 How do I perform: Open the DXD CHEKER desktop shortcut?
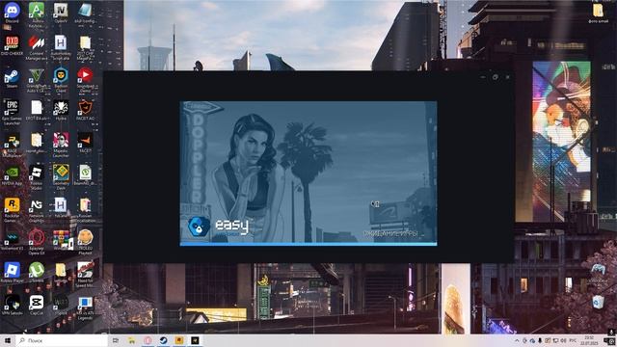click(12, 45)
